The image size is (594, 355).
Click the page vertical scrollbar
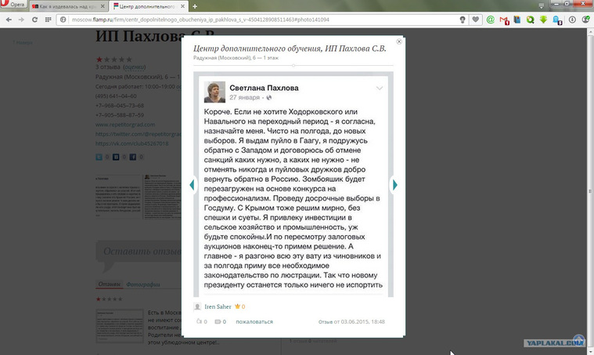coord(590,191)
